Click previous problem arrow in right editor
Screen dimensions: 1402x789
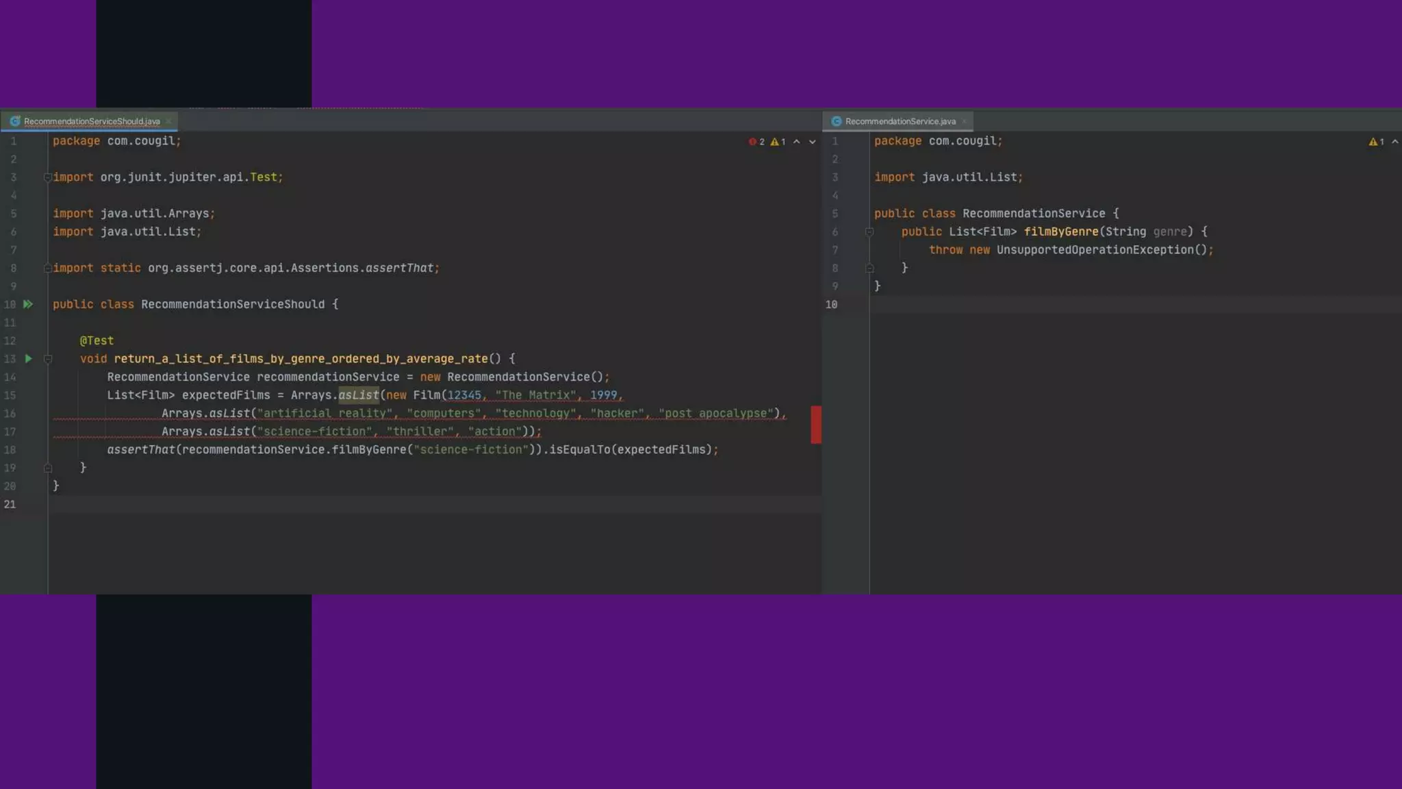coord(1394,142)
